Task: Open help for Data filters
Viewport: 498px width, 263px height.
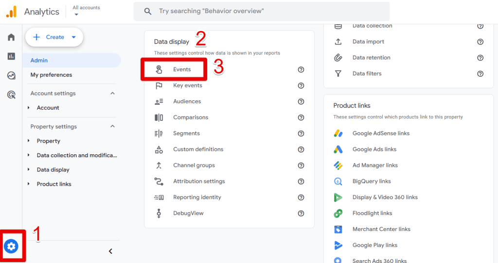Action: click(480, 73)
